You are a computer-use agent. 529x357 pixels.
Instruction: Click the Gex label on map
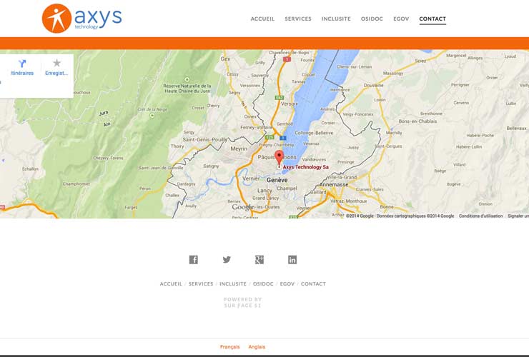(x=225, y=59)
